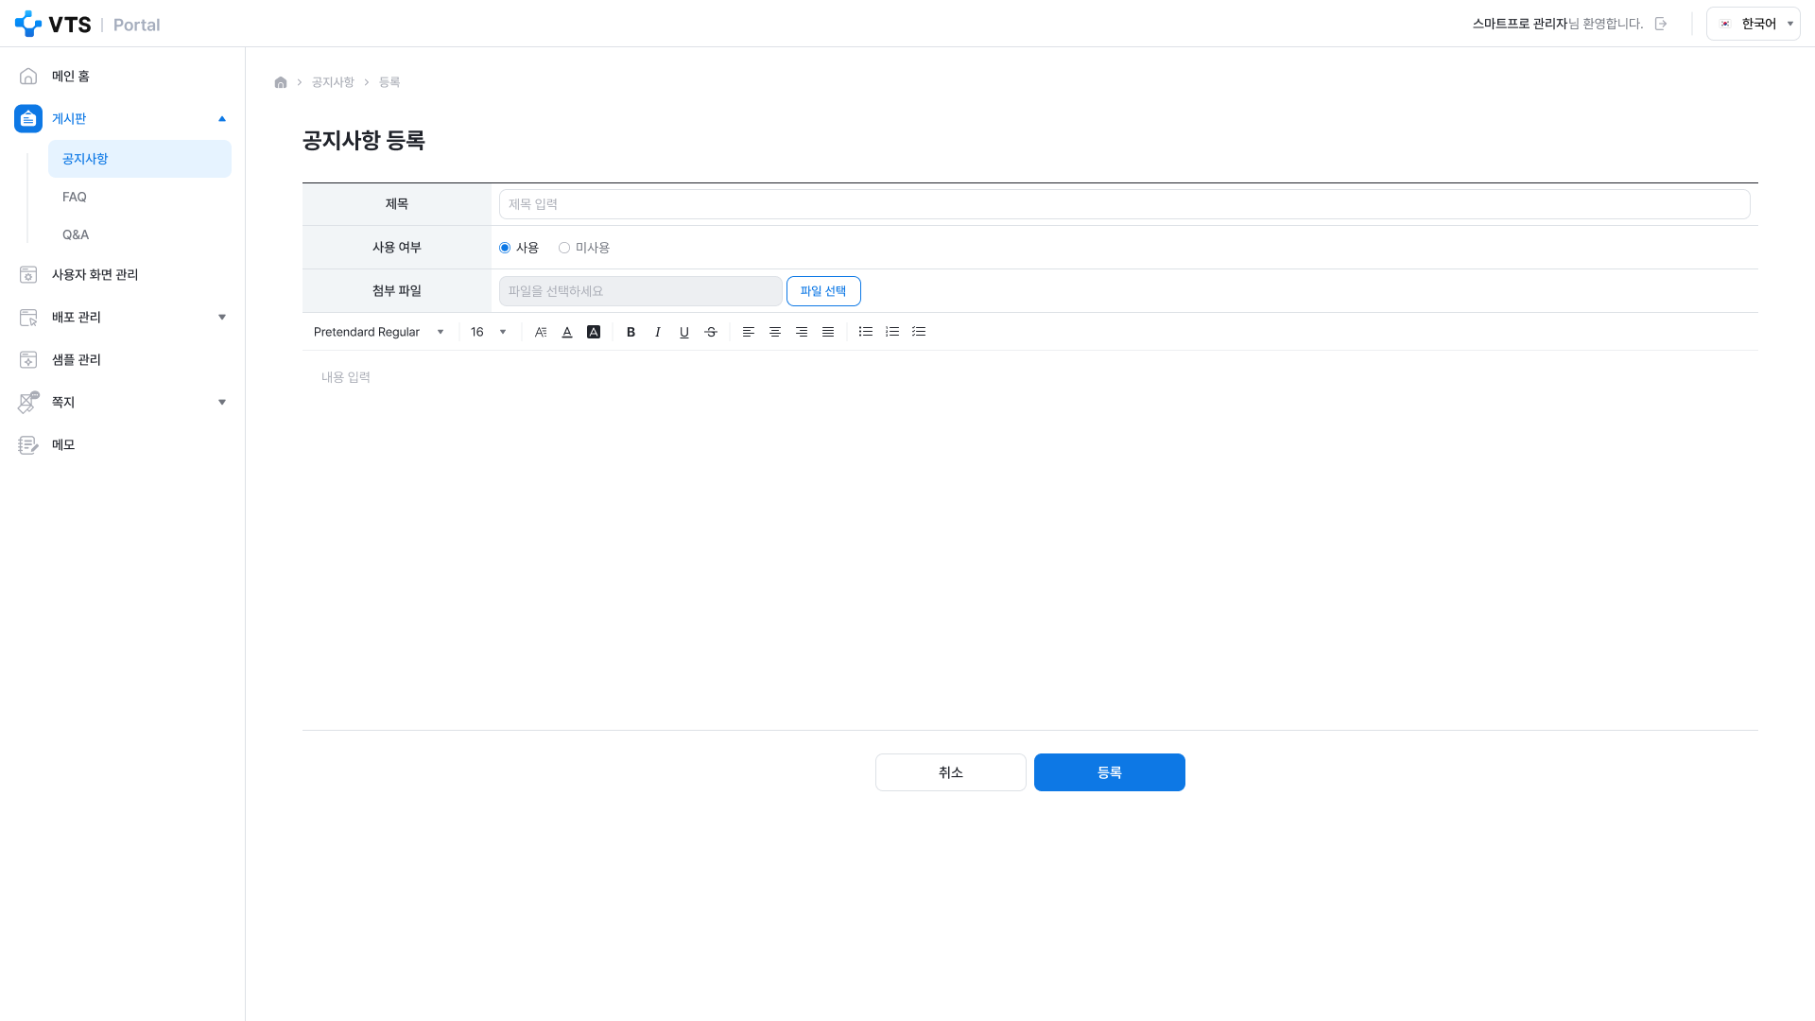The image size is (1815, 1021).
Task: Align text right
Action: click(x=802, y=332)
